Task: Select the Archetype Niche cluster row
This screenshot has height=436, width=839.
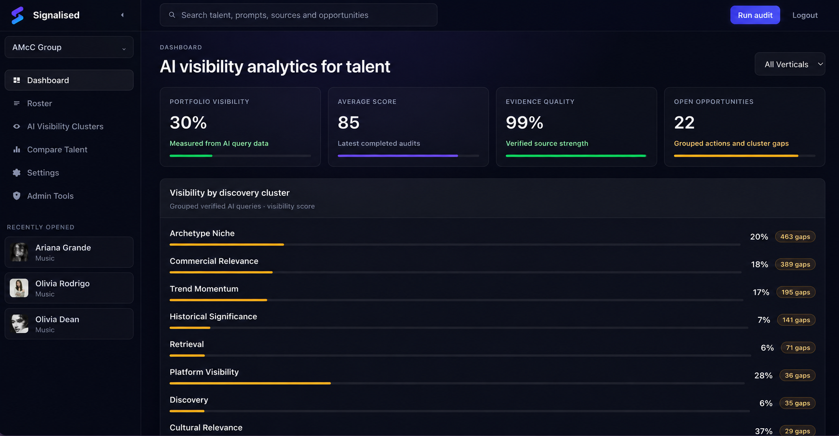Action: 492,237
